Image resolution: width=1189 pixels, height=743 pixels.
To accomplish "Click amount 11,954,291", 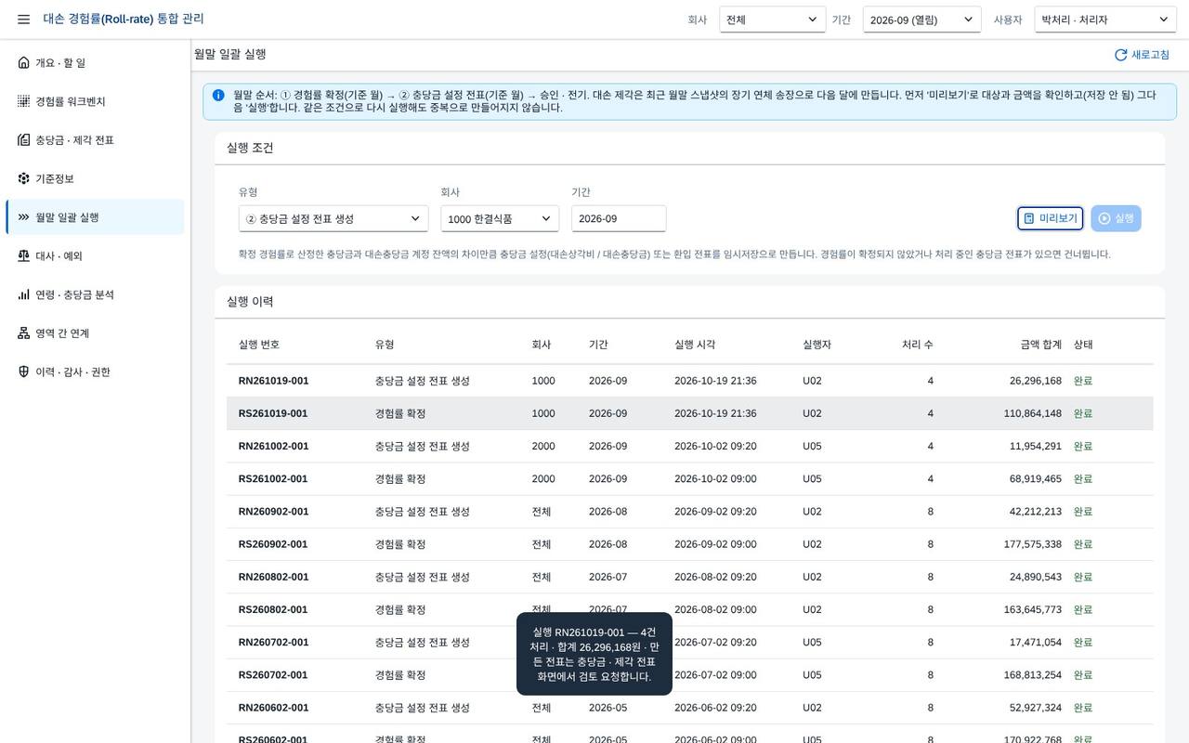I will click(x=1036, y=446).
